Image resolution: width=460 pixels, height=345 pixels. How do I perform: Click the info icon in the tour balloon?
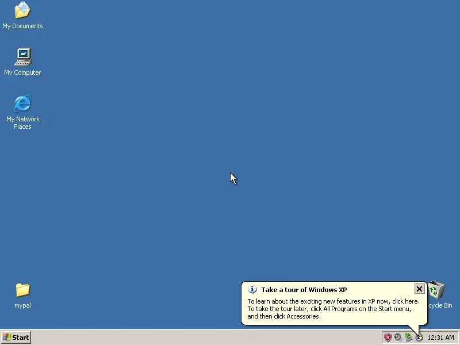252,290
